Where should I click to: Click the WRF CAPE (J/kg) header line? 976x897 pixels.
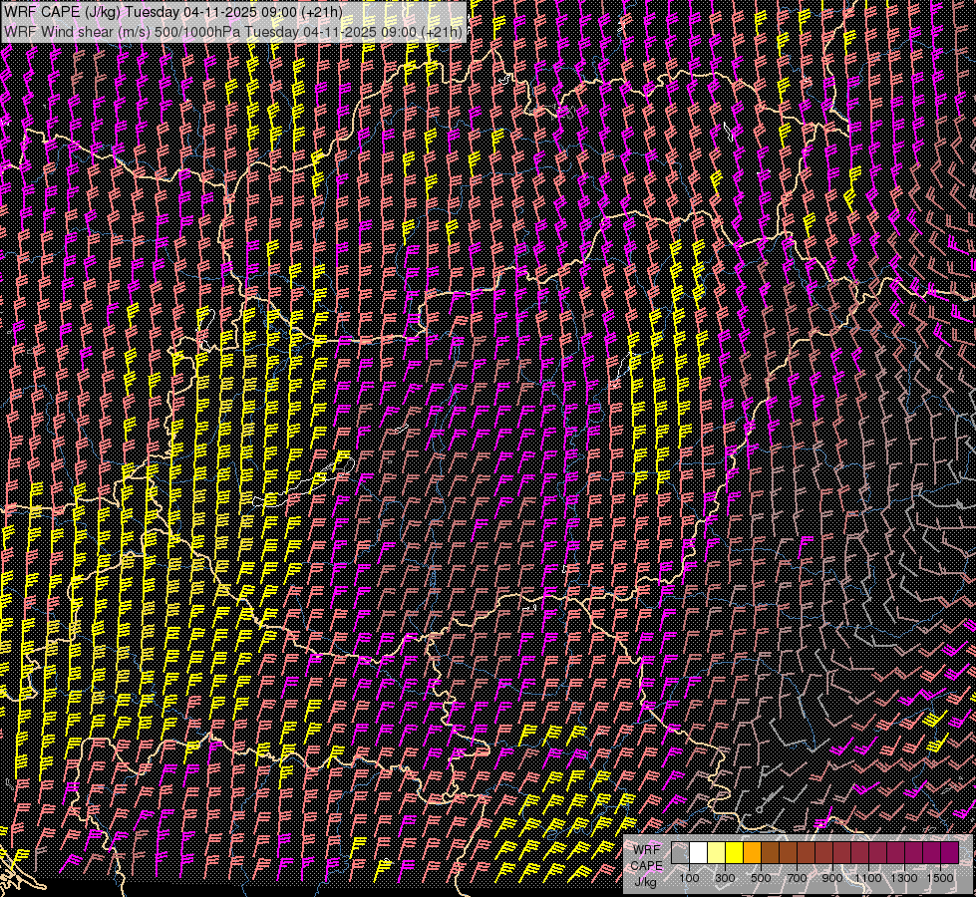point(173,11)
